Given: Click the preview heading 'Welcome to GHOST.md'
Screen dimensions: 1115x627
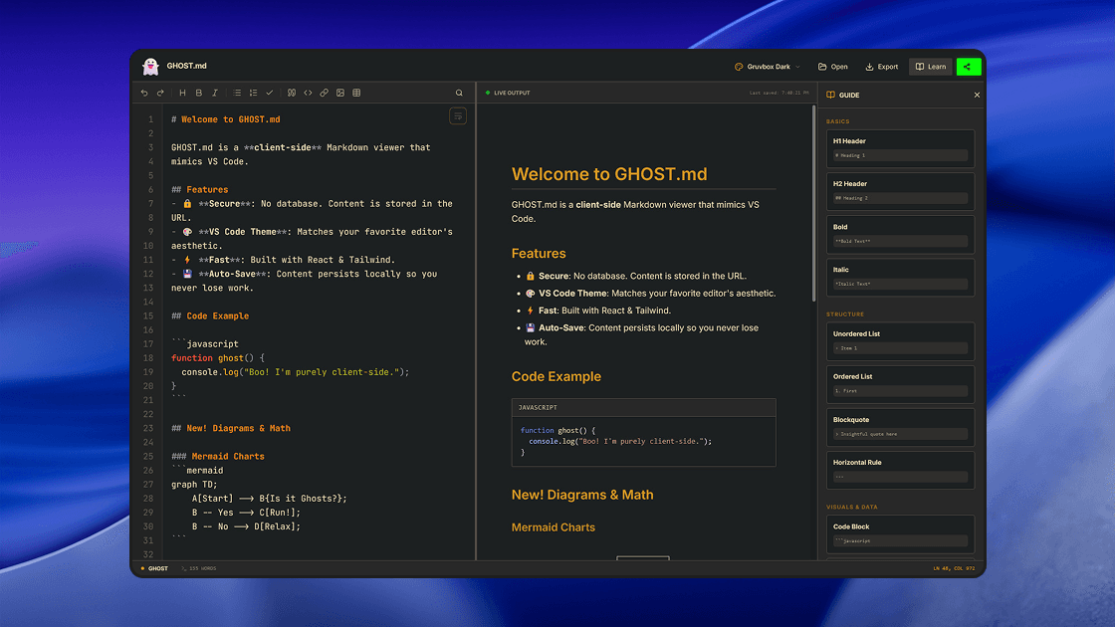Looking at the screenshot, I should tap(609, 174).
